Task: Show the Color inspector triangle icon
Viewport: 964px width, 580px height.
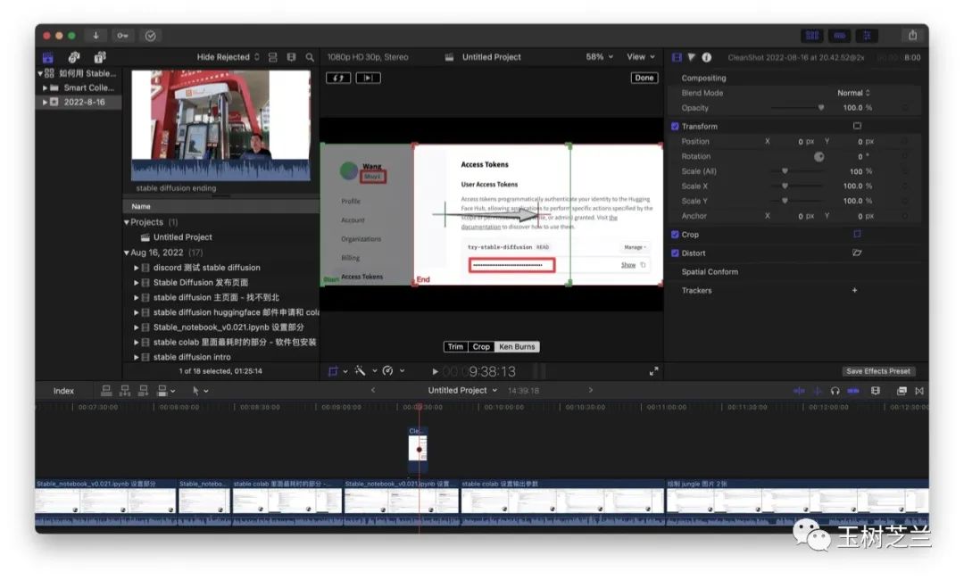Action: pos(692,57)
